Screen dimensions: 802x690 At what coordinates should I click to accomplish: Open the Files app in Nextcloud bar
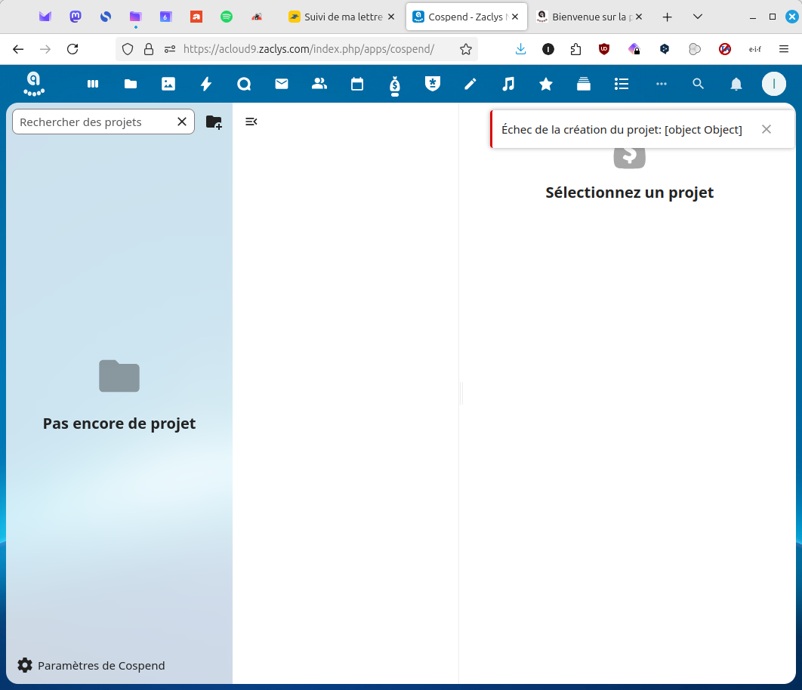click(x=131, y=84)
